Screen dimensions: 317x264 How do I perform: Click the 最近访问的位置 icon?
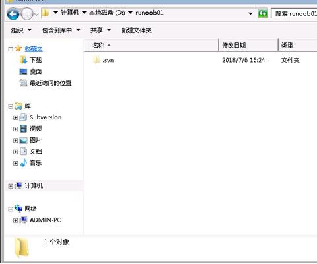click(23, 82)
